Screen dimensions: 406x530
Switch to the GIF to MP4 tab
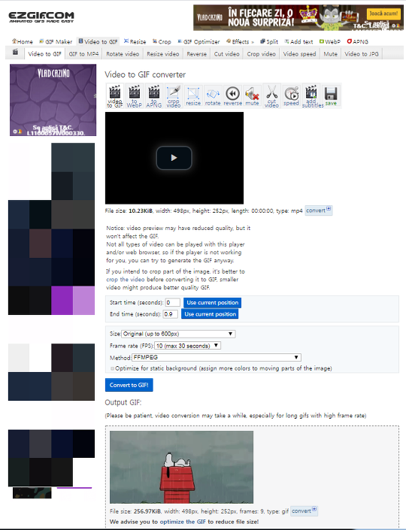tap(83, 53)
